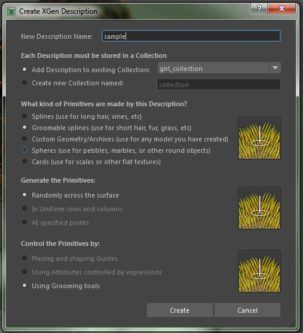Open the help question mark button
This screenshot has height=333, width=303.
click(x=259, y=9)
